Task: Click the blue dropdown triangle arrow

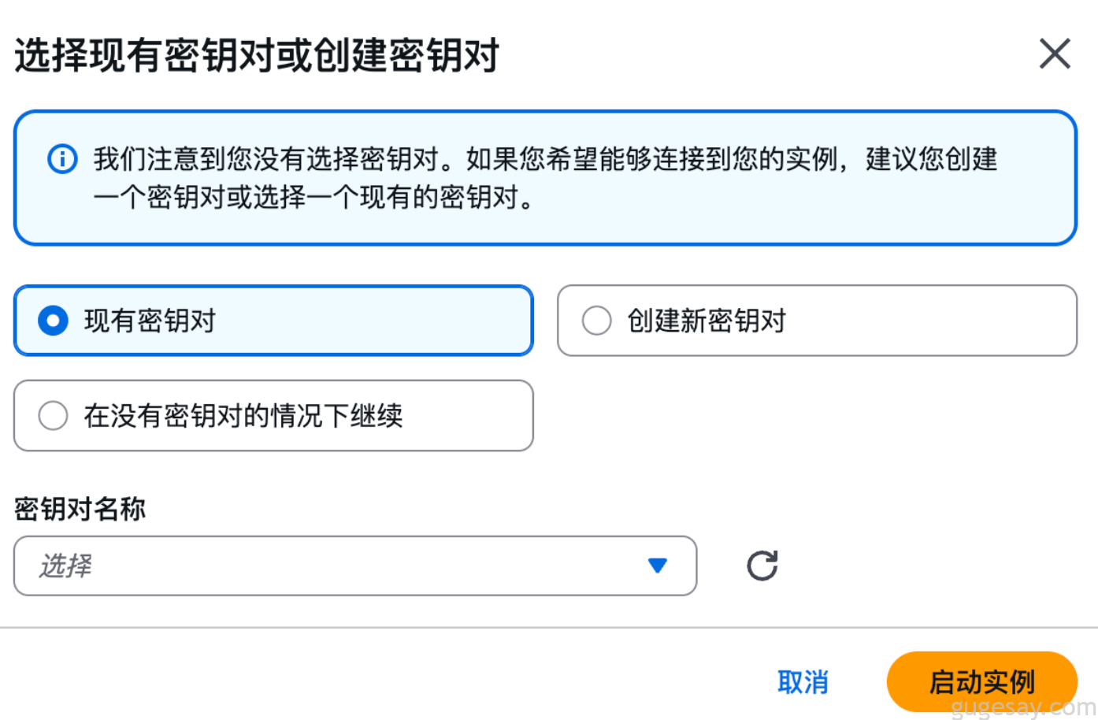Action: pos(658,566)
